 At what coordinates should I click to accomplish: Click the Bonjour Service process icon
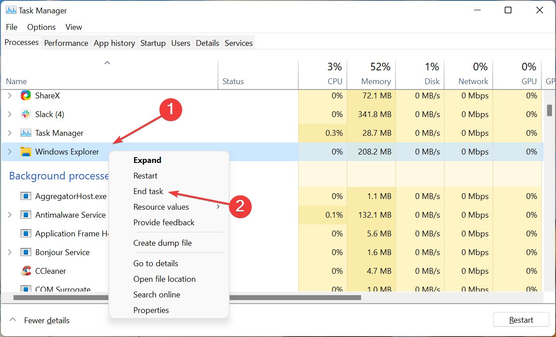[25, 252]
